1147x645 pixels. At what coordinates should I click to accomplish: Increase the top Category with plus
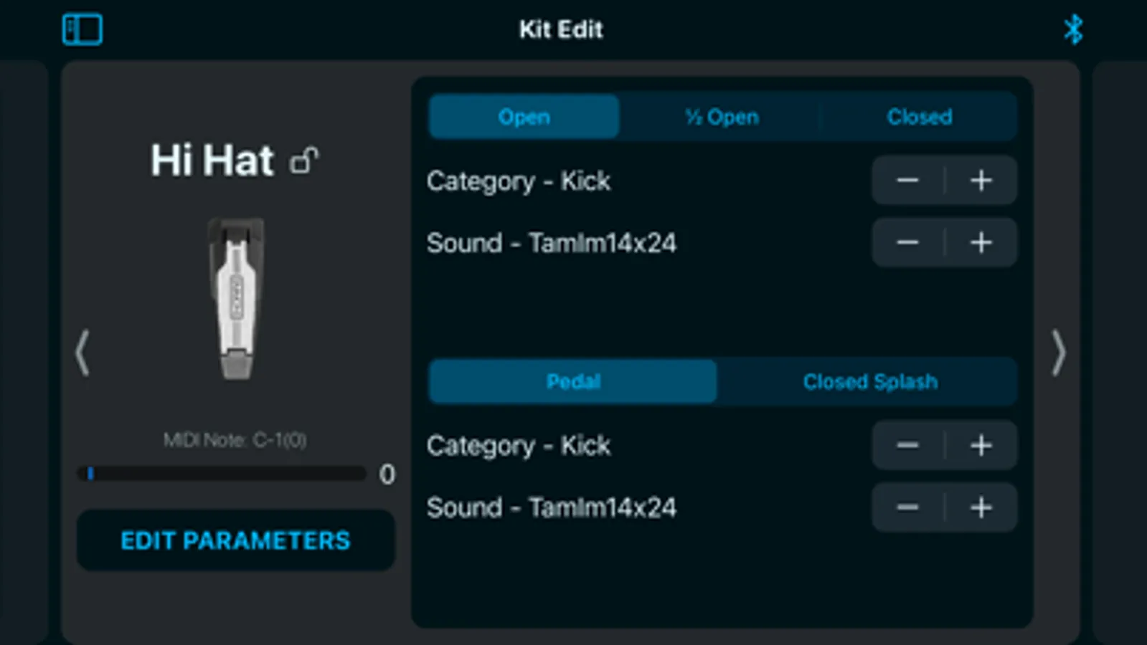tap(981, 181)
